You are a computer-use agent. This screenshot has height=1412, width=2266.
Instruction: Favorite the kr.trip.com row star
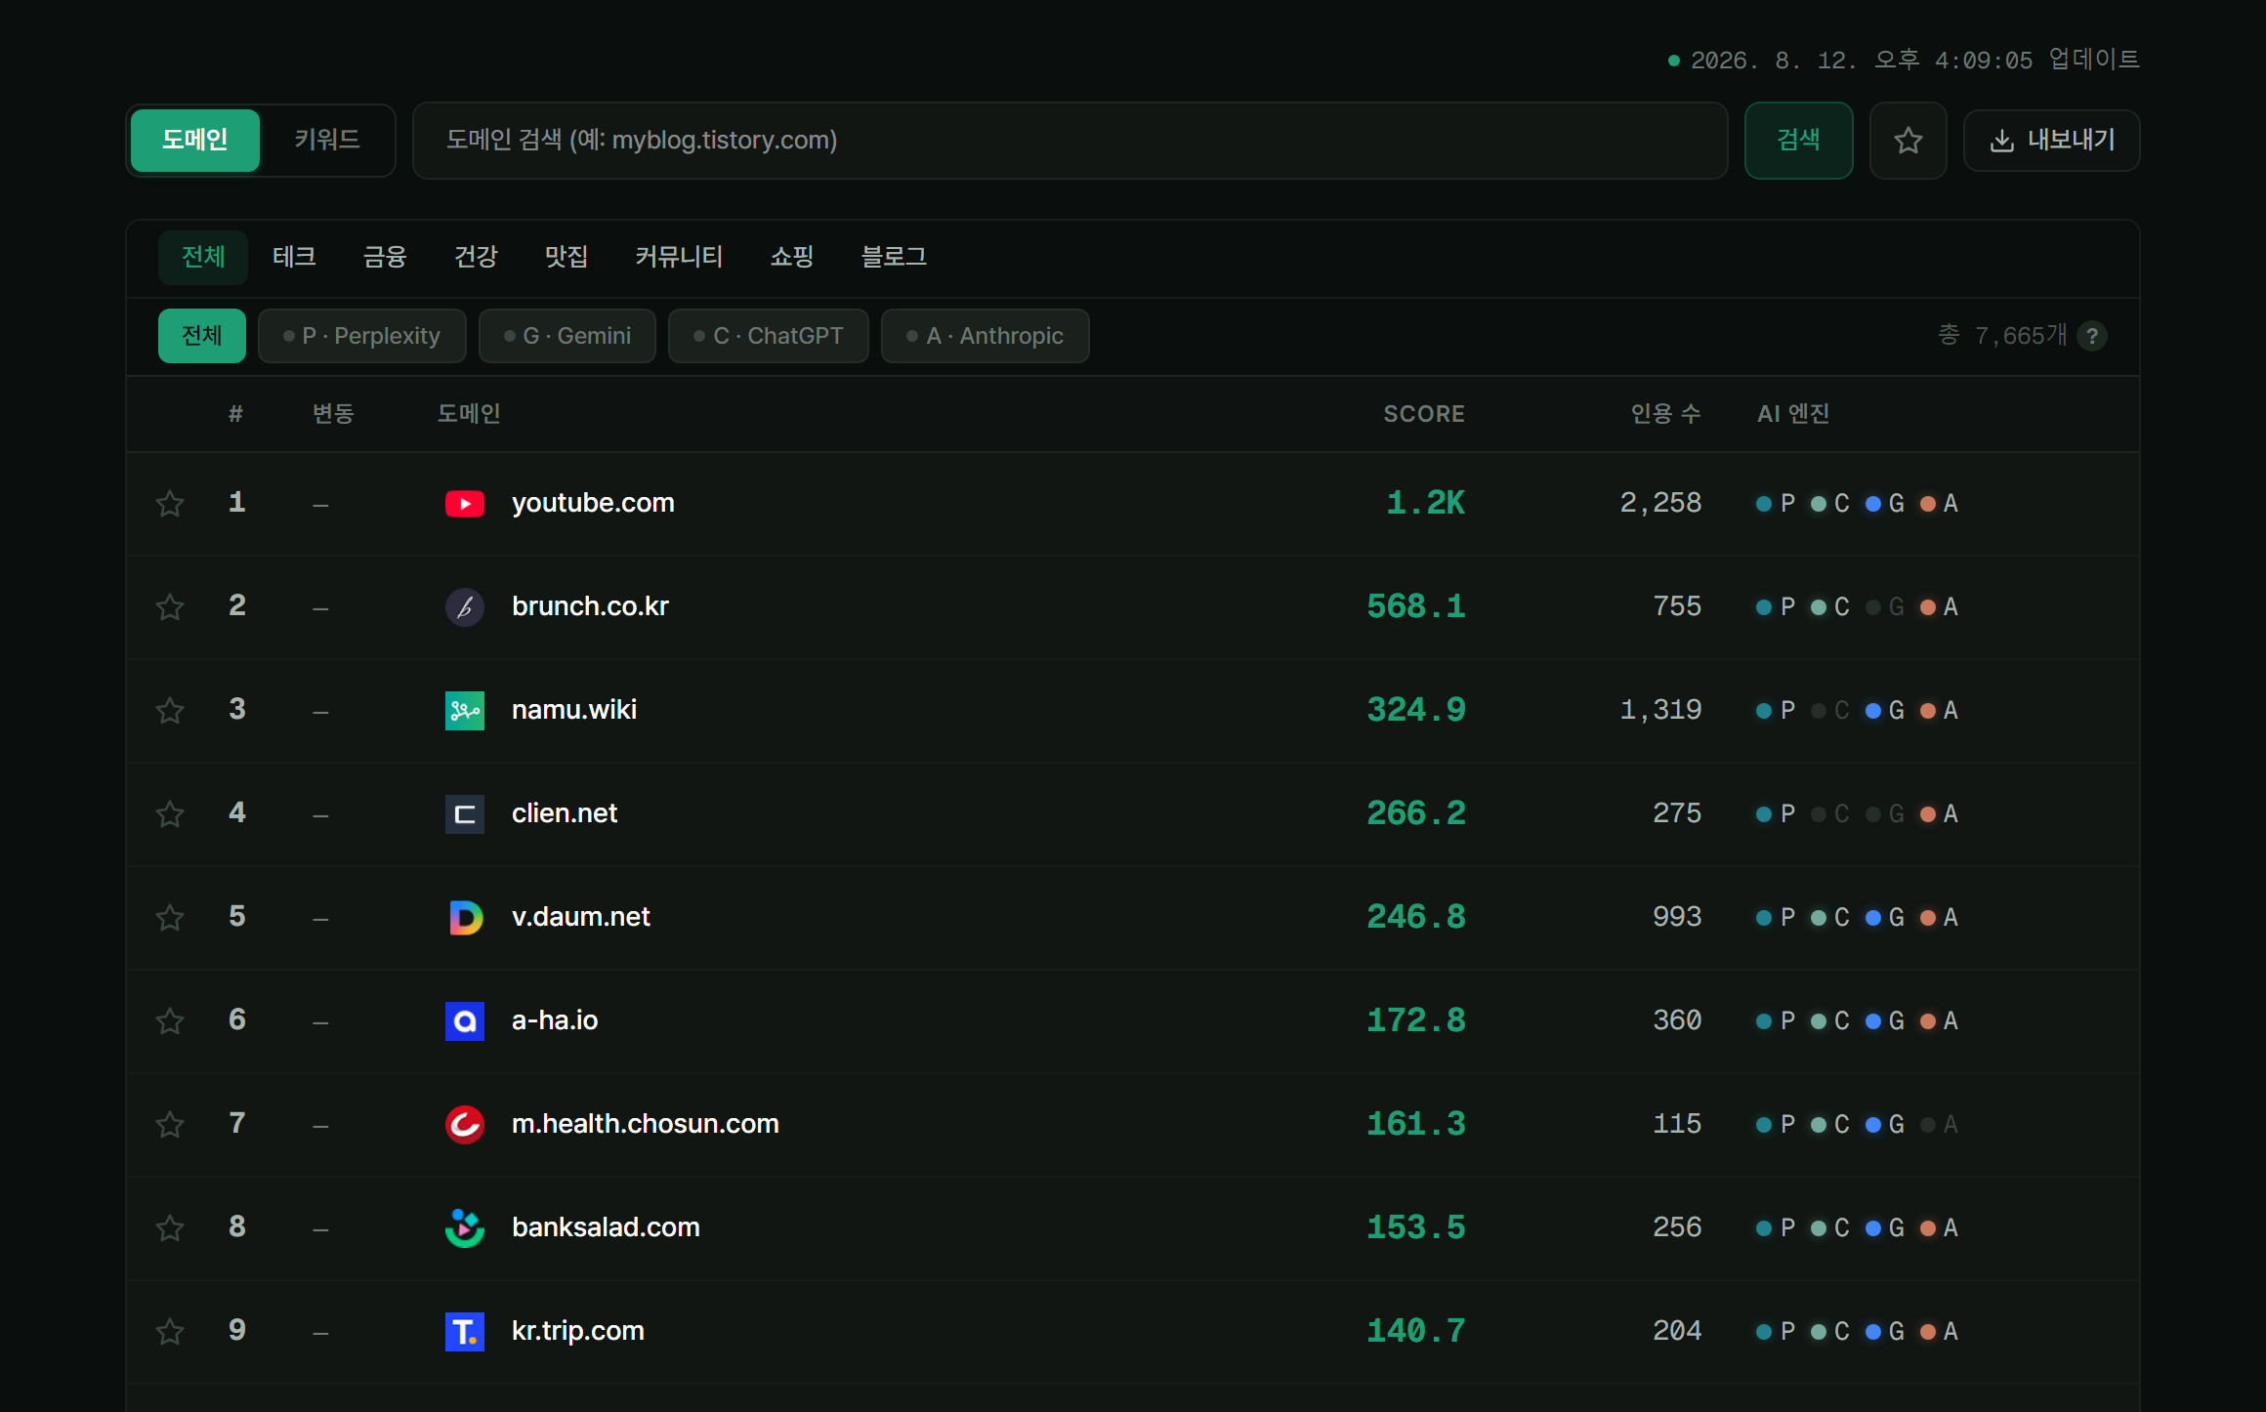(x=170, y=1331)
